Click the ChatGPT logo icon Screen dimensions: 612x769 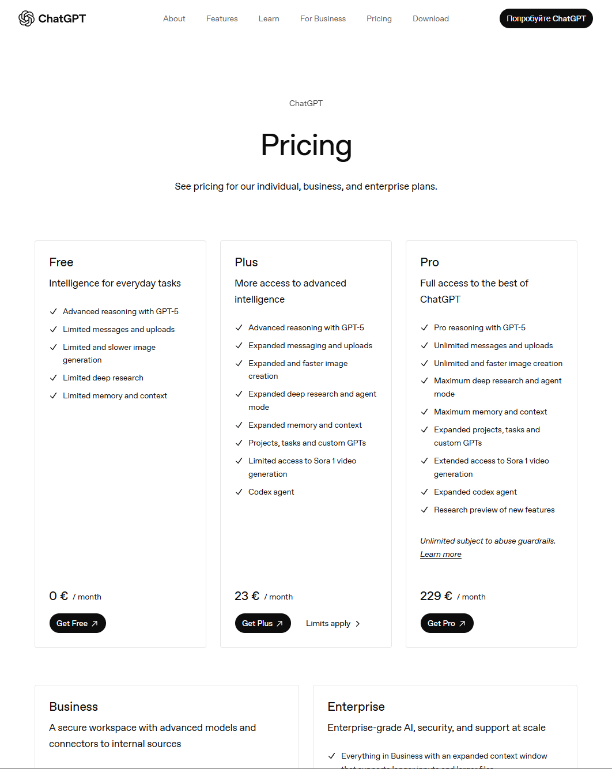click(27, 18)
